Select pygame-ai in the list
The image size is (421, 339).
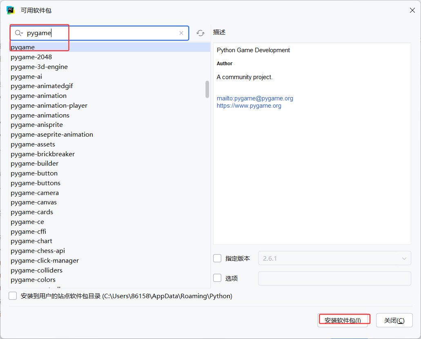[109, 76]
